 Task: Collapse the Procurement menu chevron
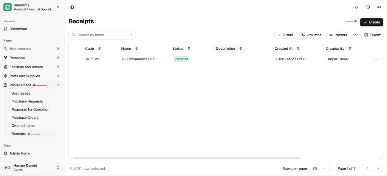[58, 85]
